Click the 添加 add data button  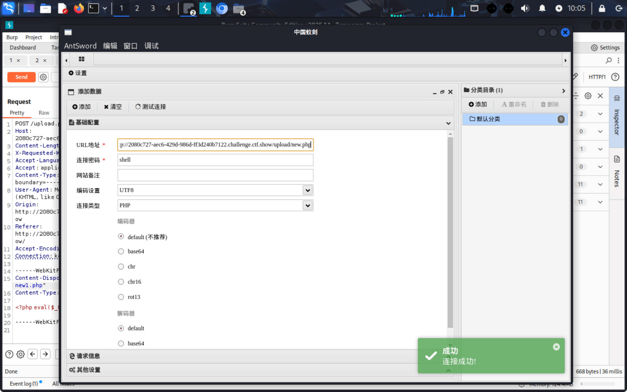pos(82,107)
